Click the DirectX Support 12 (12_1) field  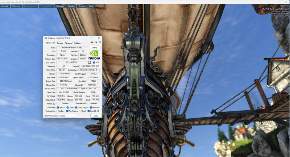click(94, 73)
